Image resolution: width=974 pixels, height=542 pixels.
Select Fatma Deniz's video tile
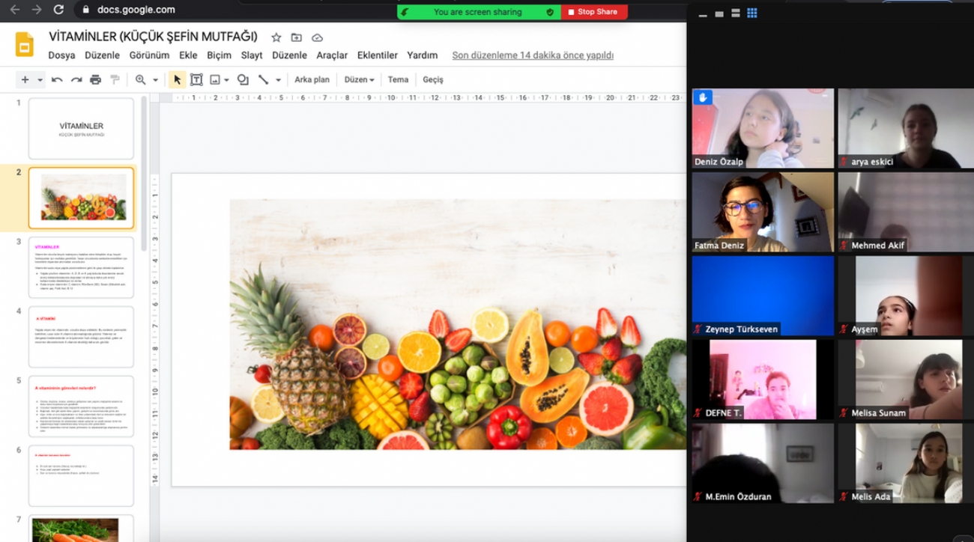[763, 212]
